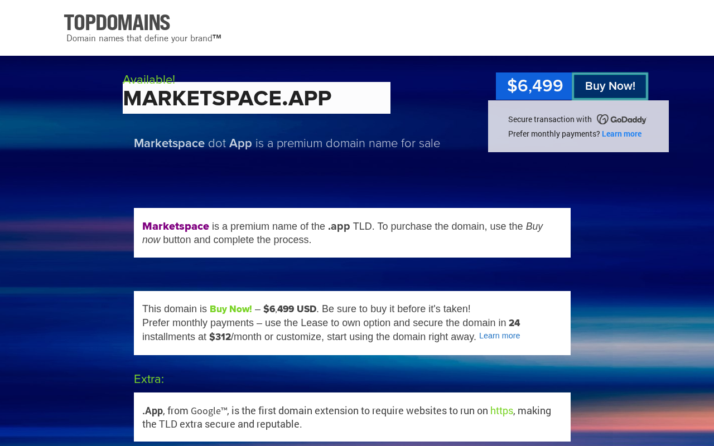Click 'Secure transaction with' text
The image size is (714, 446).
(549, 119)
